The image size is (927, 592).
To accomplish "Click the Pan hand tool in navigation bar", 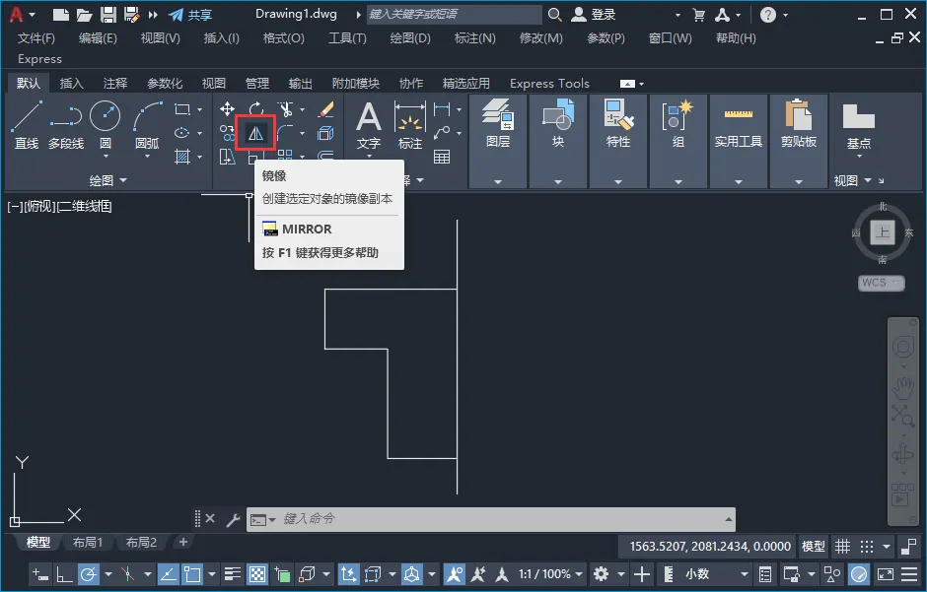I will [902, 386].
